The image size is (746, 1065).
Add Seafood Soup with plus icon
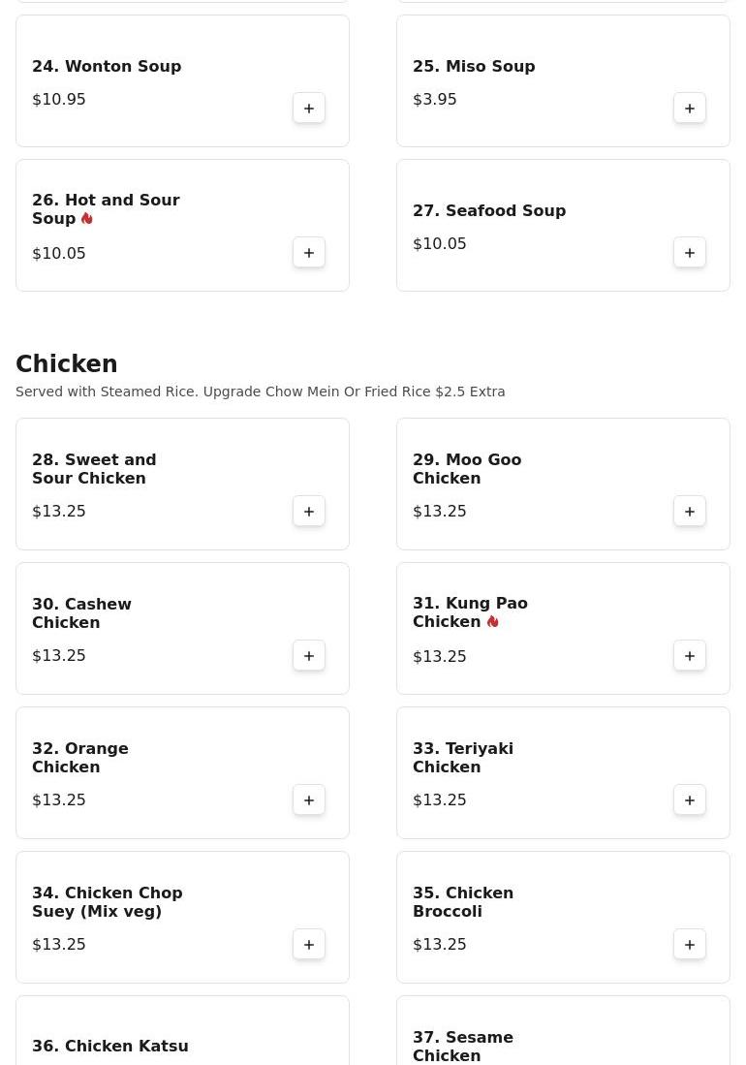coord(690,253)
